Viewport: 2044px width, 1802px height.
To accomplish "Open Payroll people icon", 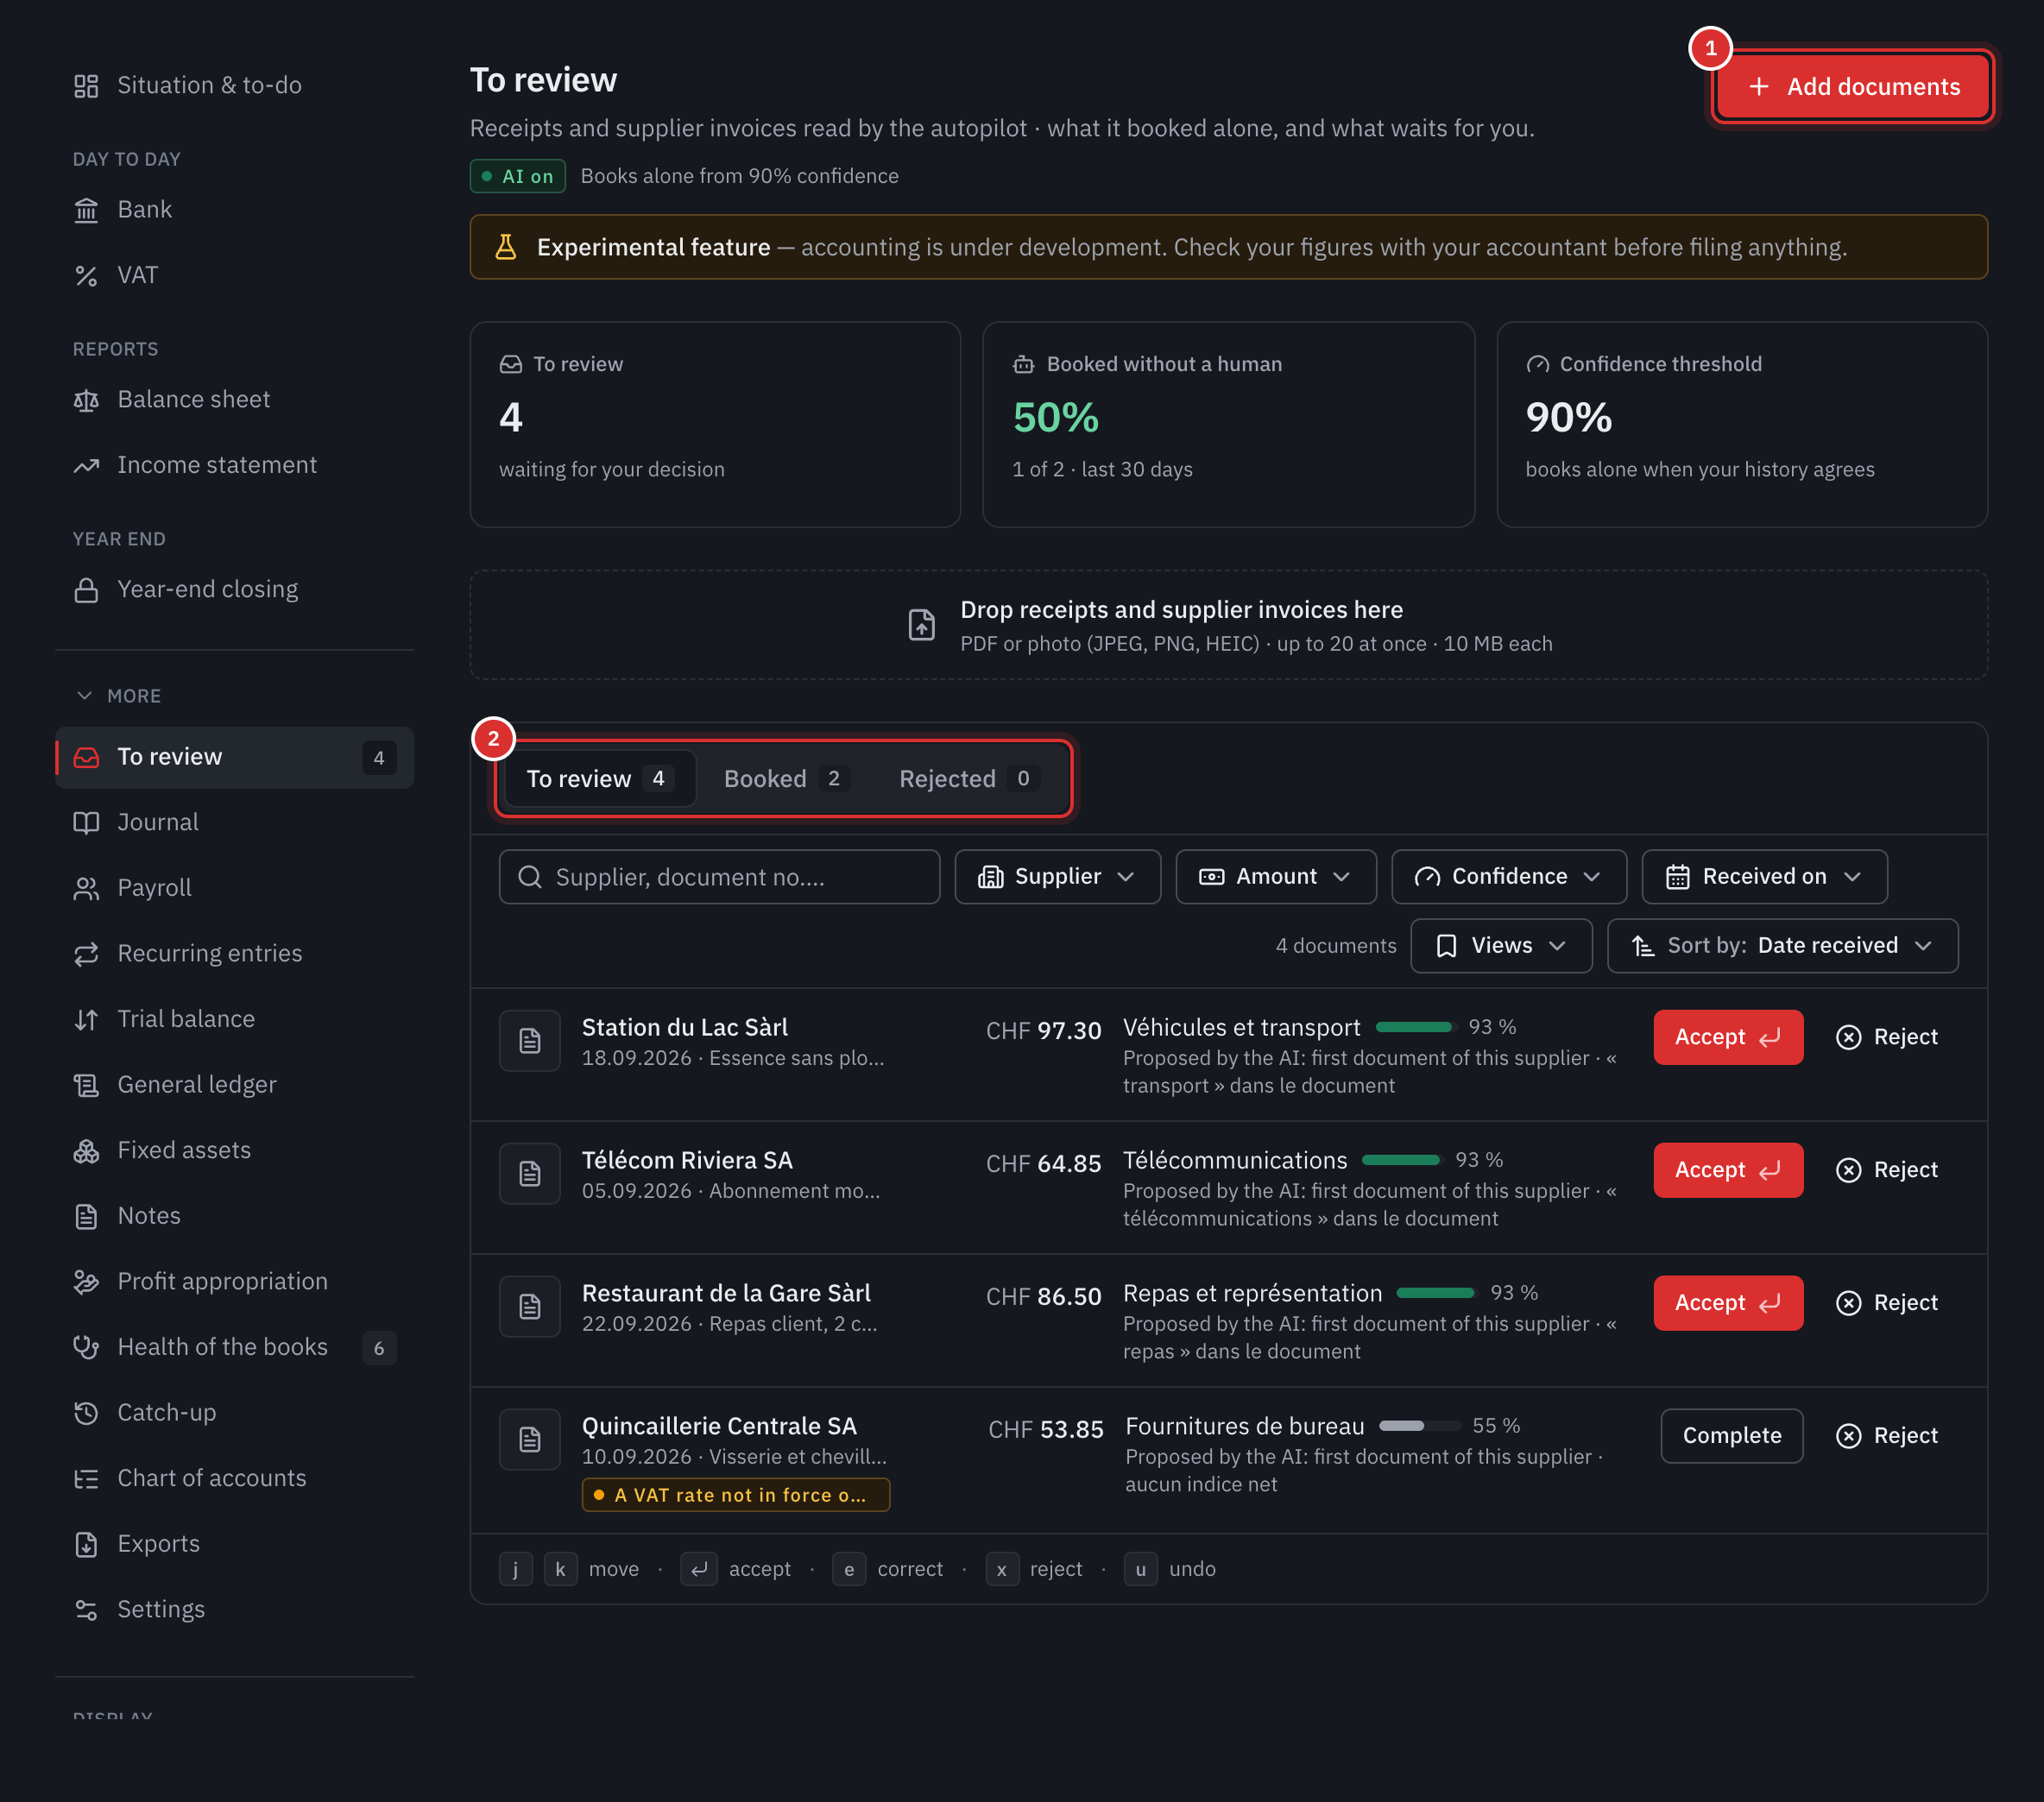I will point(86,888).
